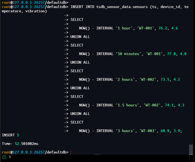Screen dimensions: 195x162
Task: Click temperature value 74.1
Action: click(169, 105)
